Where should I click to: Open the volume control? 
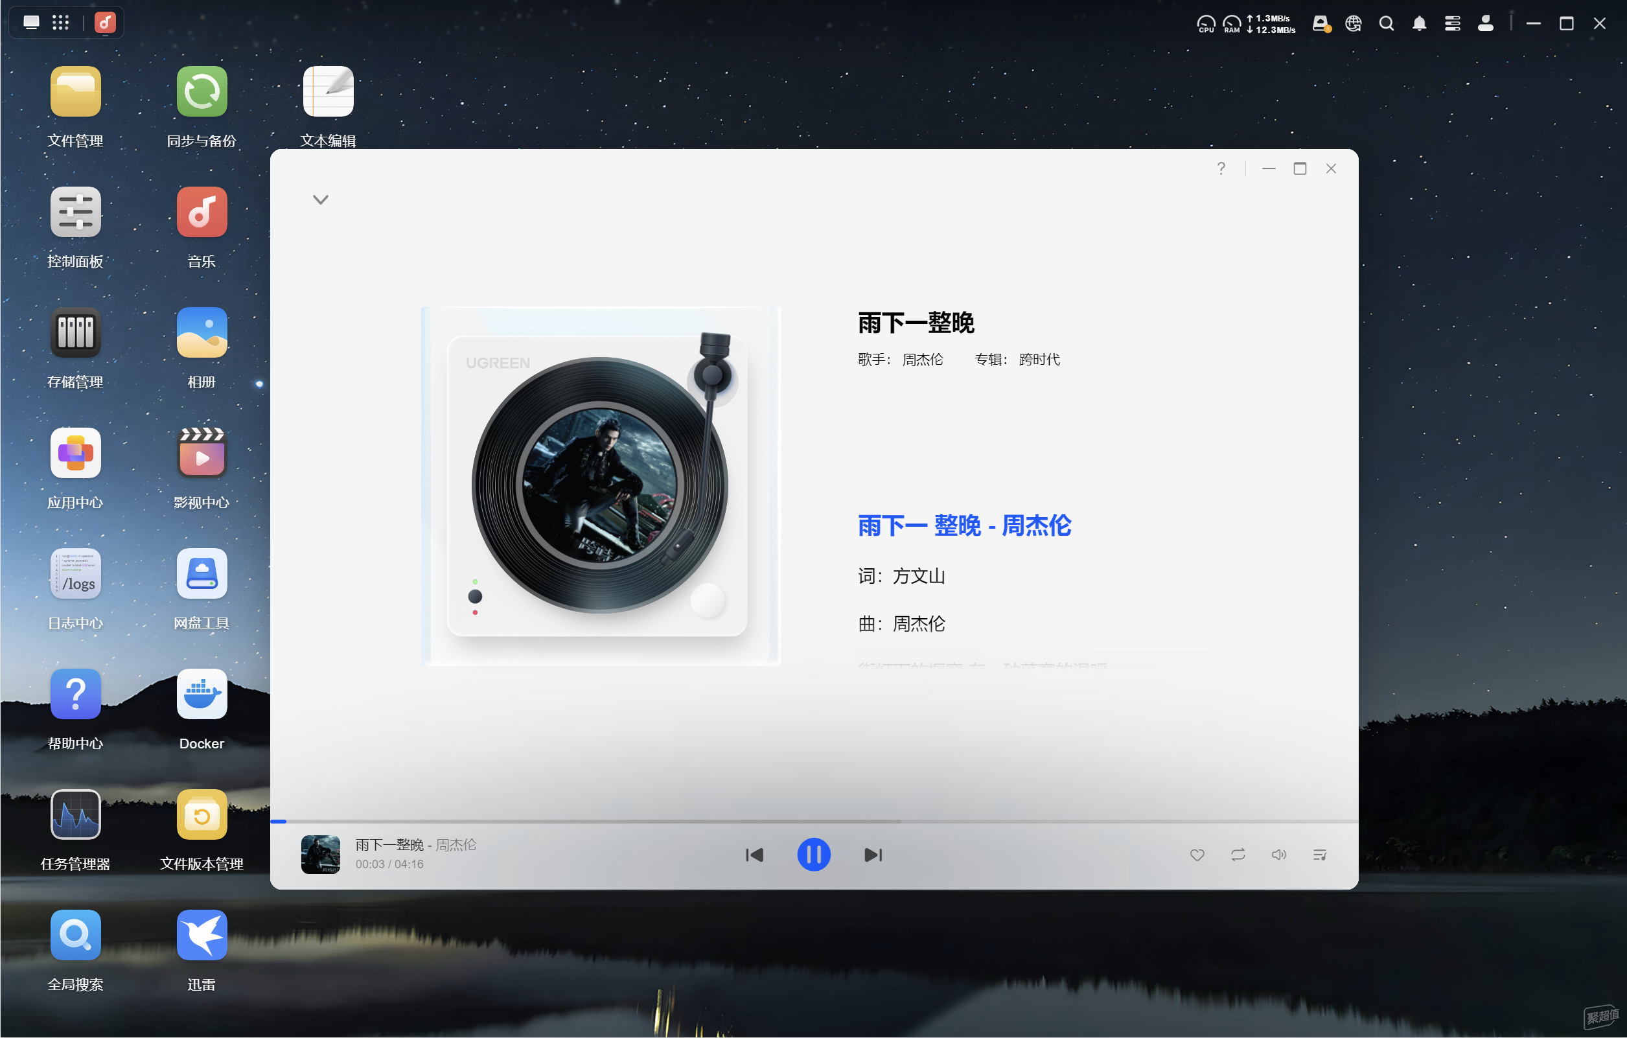pos(1278,855)
